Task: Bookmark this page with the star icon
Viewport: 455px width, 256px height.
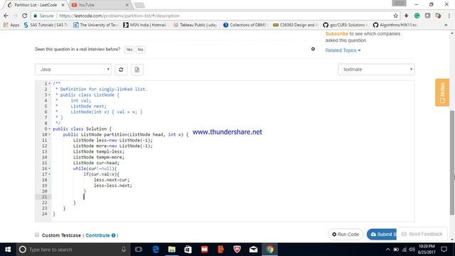Action: pyautogui.click(x=395, y=16)
